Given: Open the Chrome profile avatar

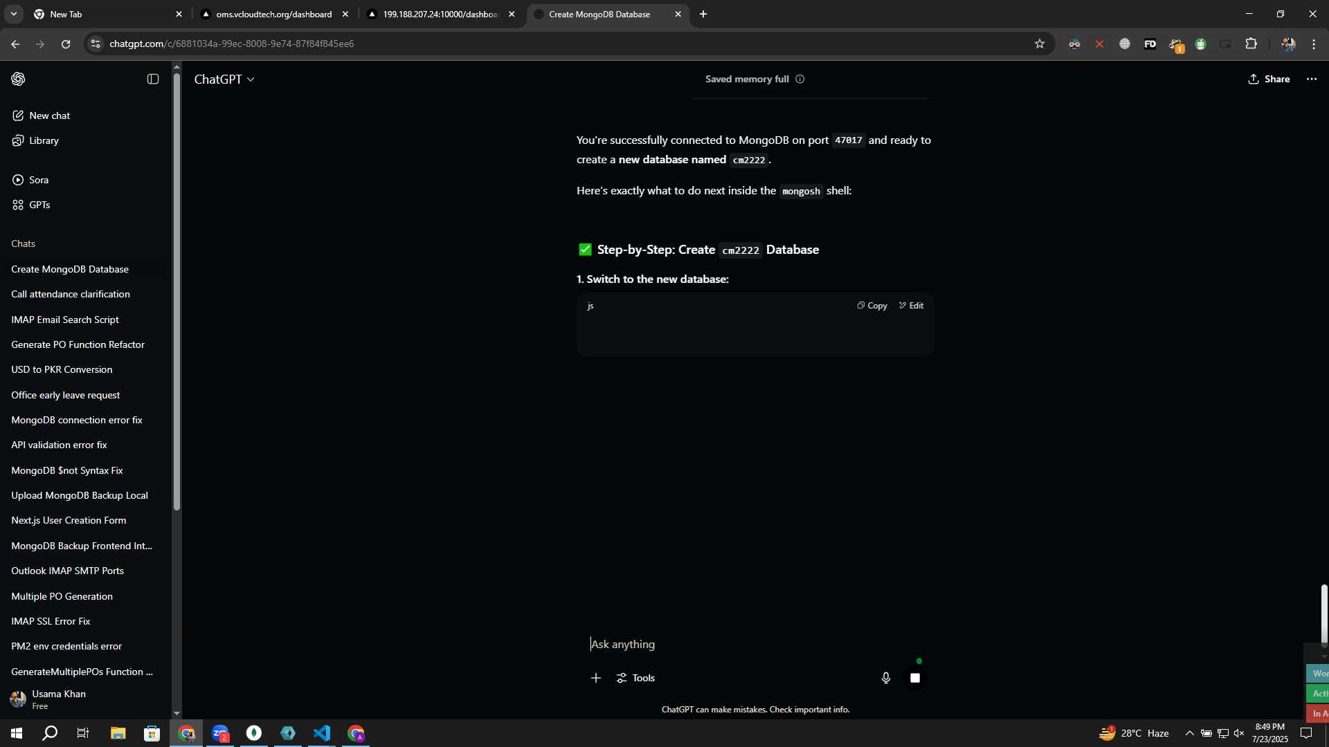Looking at the screenshot, I should pyautogui.click(x=1288, y=44).
